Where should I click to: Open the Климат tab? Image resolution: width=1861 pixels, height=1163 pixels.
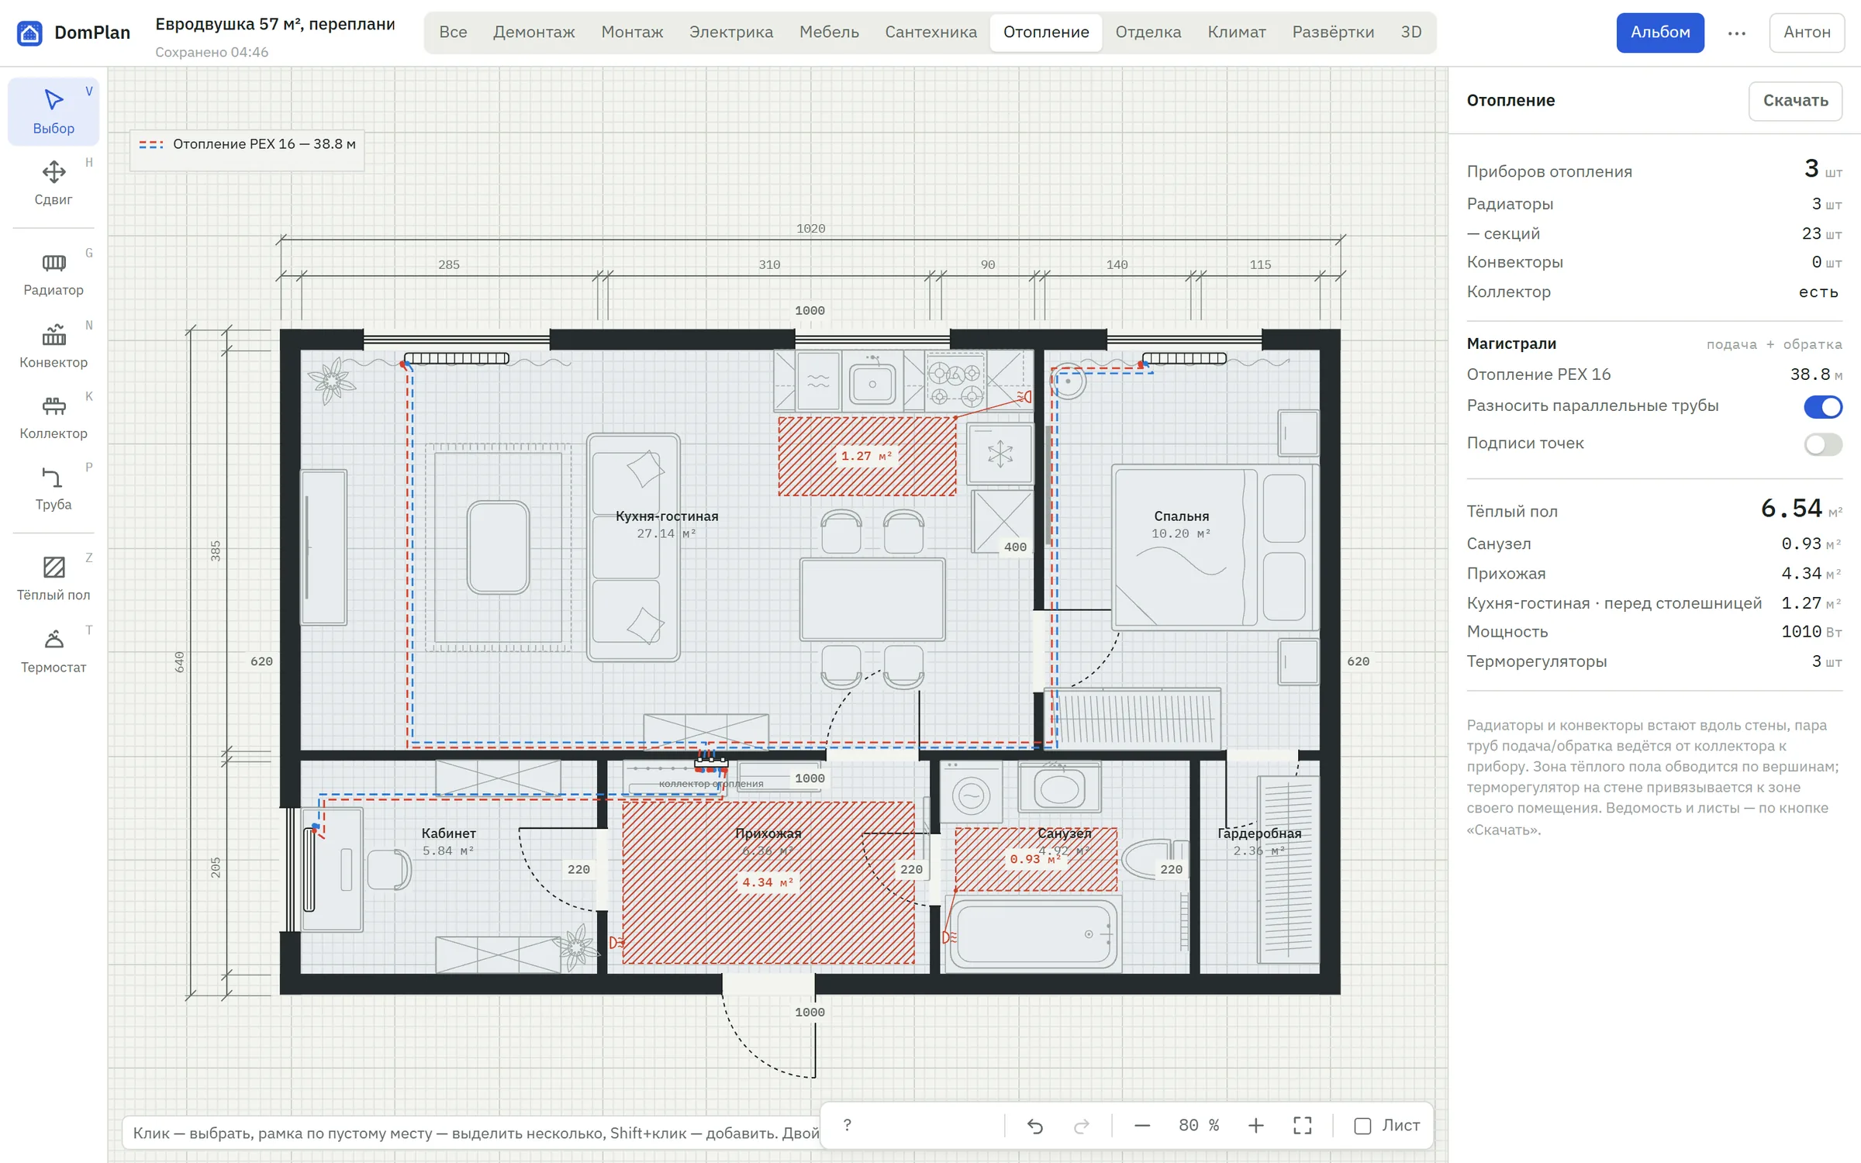[x=1236, y=33]
